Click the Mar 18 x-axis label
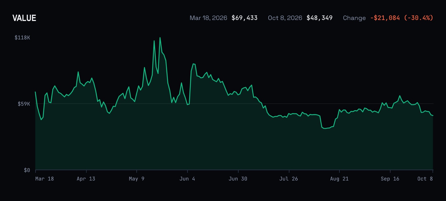 44,179
